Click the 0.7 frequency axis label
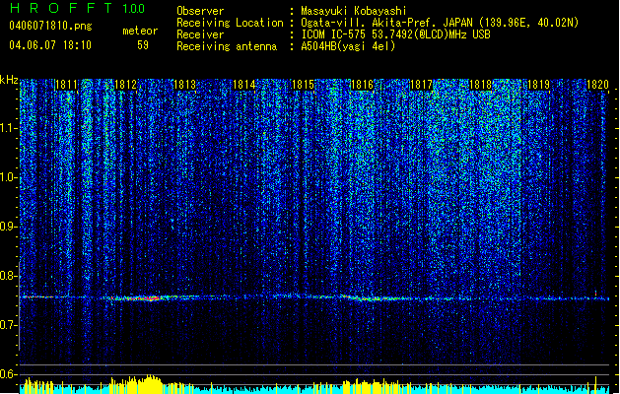 (9, 325)
